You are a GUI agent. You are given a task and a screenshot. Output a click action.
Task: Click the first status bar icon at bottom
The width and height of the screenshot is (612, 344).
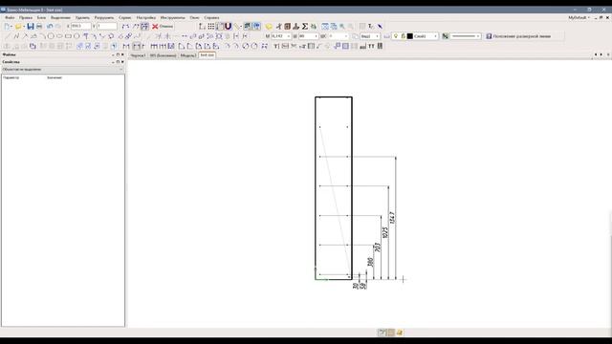382,333
